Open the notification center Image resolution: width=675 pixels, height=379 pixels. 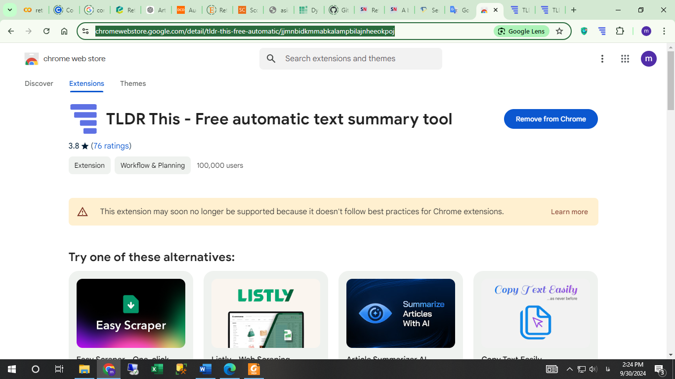coord(660,369)
